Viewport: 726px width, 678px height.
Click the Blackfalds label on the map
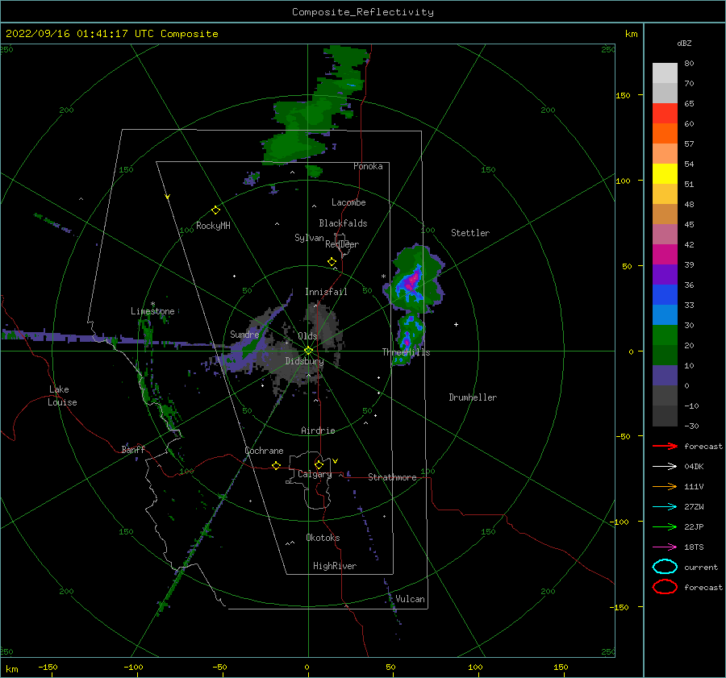[343, 223]
